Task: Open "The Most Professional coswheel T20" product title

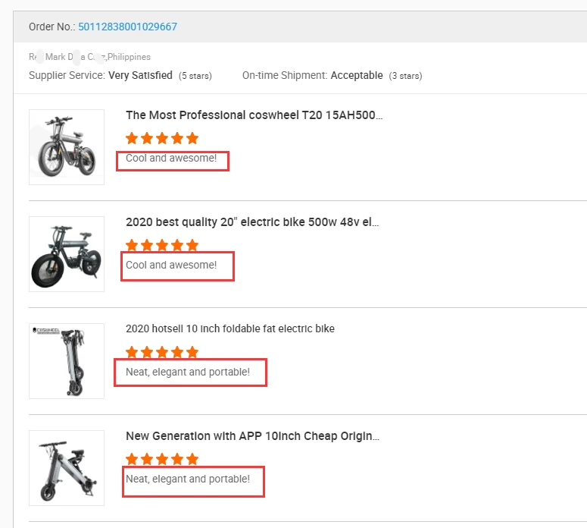Action: click(x=254, y=115)
